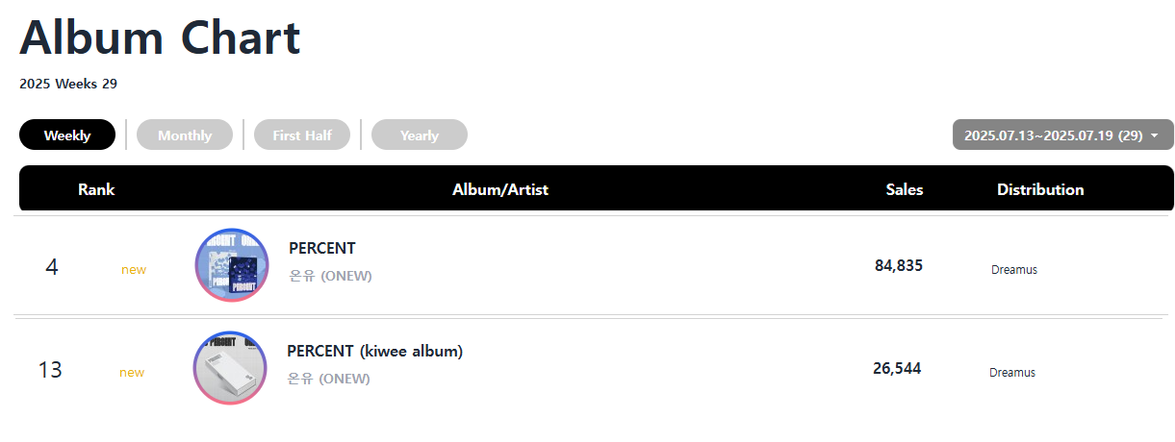Switch to the First Half chart tab
The image size is (1175, 442).
click(302, 135)
